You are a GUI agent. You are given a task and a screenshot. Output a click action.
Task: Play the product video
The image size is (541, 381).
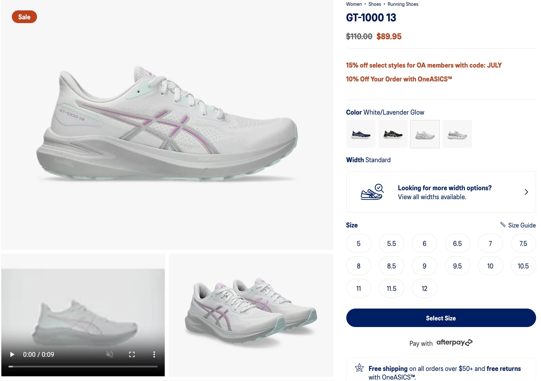point(12,354)
